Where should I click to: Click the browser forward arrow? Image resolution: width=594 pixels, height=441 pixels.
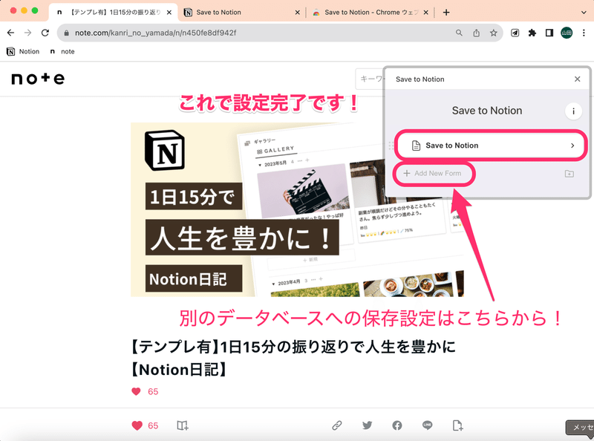point(27,33)
